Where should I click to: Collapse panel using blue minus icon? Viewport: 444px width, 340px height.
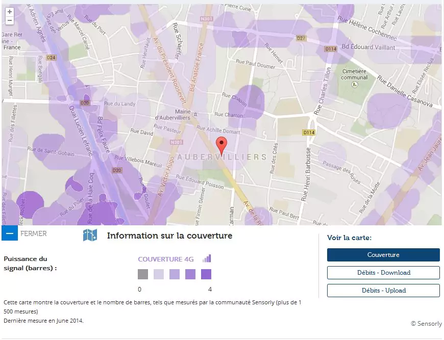(x=9, y=233)
